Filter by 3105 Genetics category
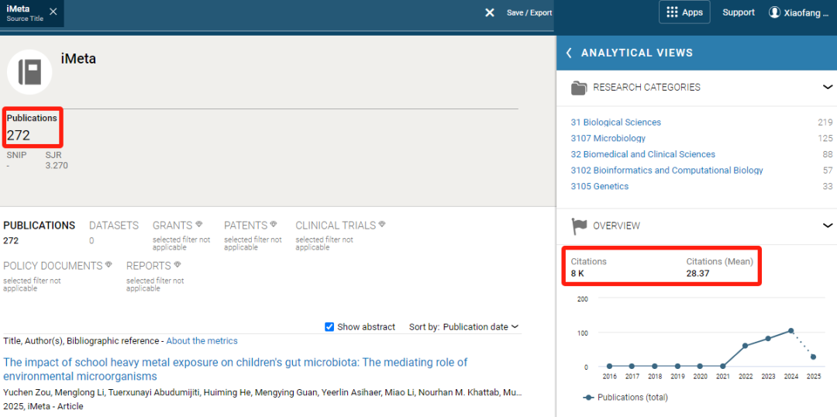Image resolution: width=837 pixels, height=417 pixels. coord(599,186)
